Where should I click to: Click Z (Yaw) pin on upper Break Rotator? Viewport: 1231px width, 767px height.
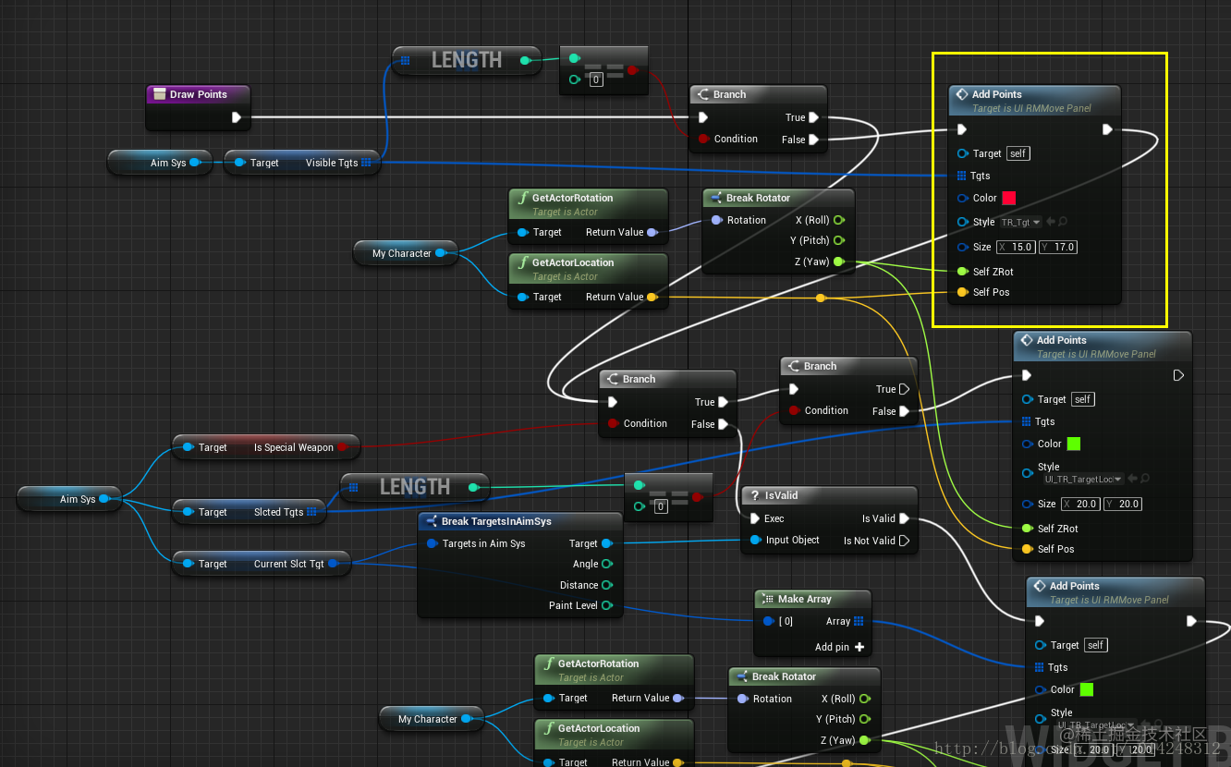click(x=838, y=262)
